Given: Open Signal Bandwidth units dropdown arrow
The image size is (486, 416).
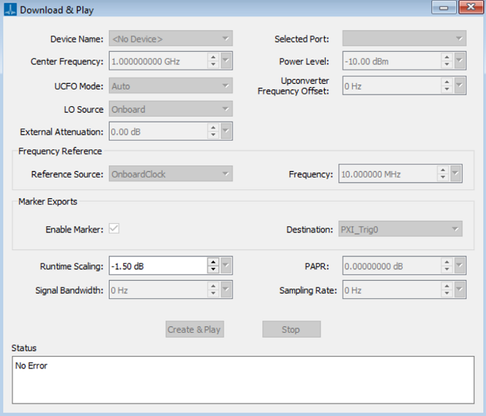Looking at the screenshot, I should pos(226,290).
